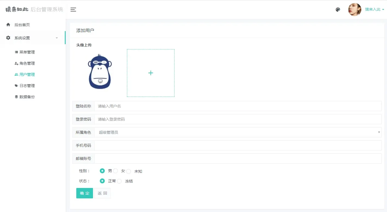The image size is (387, 212).
Task: Click the people icon next to 角色管理
Action: 16,63
